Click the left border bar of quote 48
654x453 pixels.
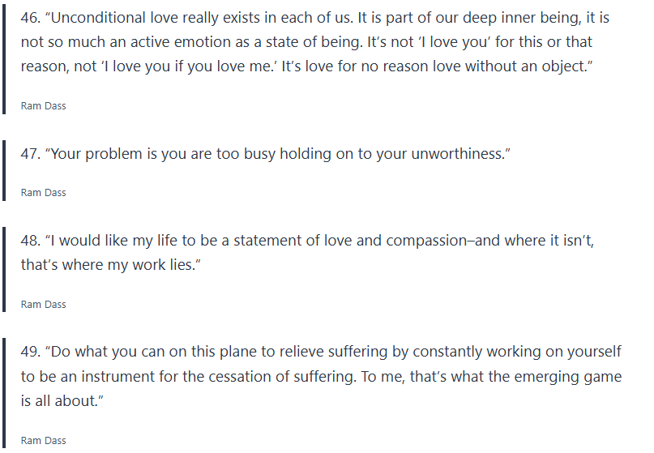point(5,269)
